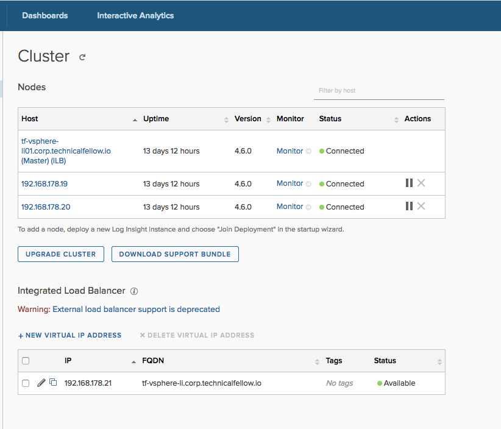Remove node 192.168.178.19 with the X icon
Viewport: 501px width, 429px height.
click(421, 183)
